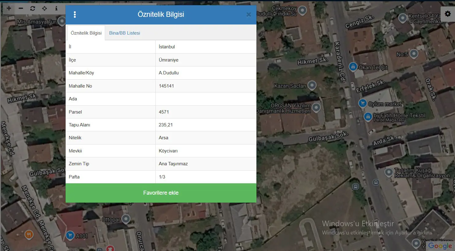
Task: Click the Parsel value 4571 cell
Action: click(206, 112)
